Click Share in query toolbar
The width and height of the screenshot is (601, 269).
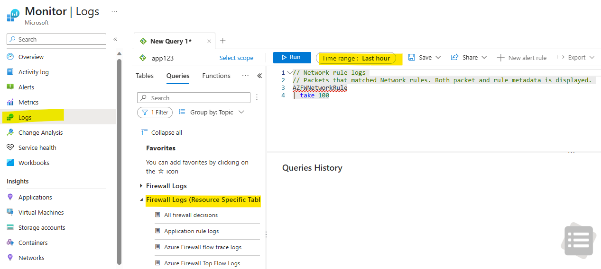(464, 57)
